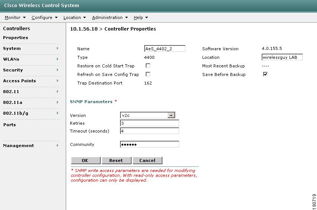Expand the 802.11 submenu arrow
Screen dimensions: 317x210
tap(58, 92)
